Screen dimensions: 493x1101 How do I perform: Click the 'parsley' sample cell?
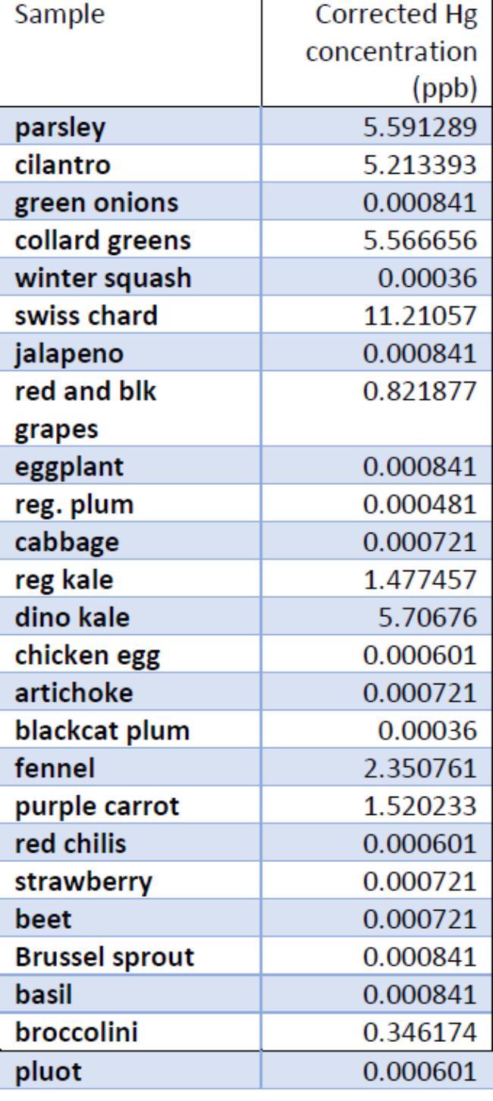pos(47,127)
